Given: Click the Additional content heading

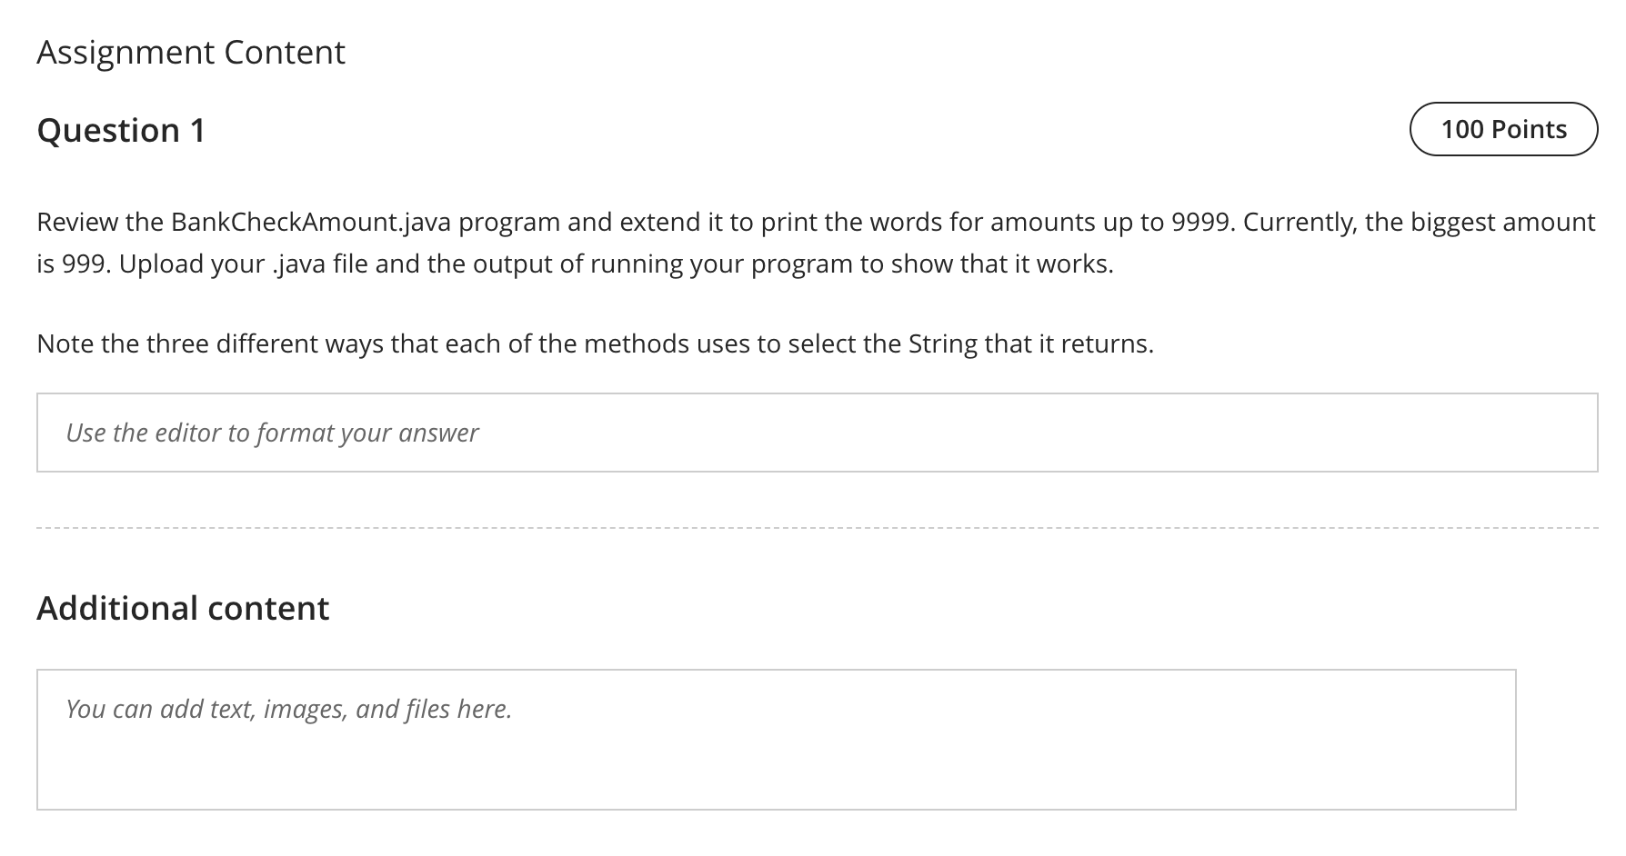Looking at the screenshot, I should tap(183, 608).
